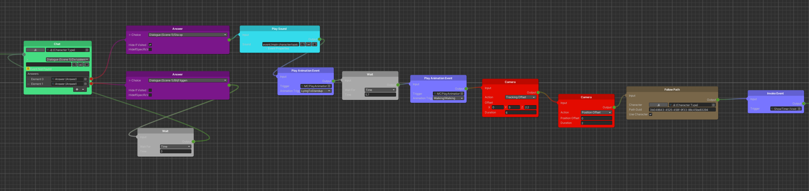Select the Invoke Event node title bar
This screenshot has height=191, width=809.
click(775, 93)
